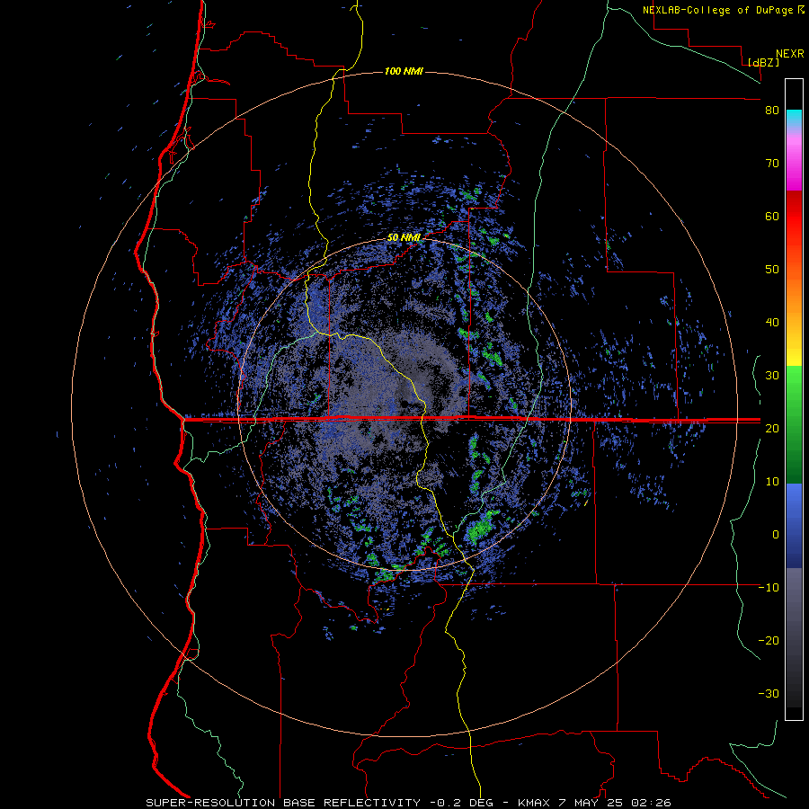The image size is (809, 809).
Task: Pick the orange band on the color bar
Action: [794, 297]
